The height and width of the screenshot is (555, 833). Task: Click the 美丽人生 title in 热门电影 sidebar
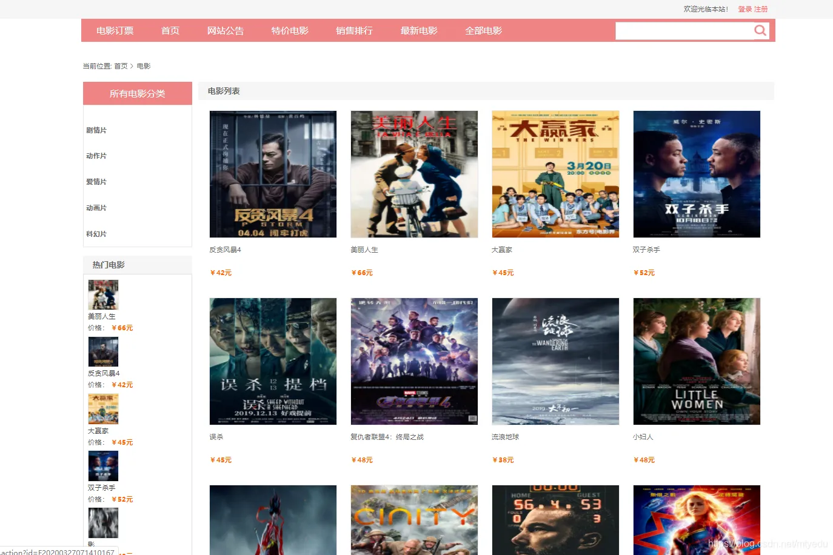coord(101,316)
